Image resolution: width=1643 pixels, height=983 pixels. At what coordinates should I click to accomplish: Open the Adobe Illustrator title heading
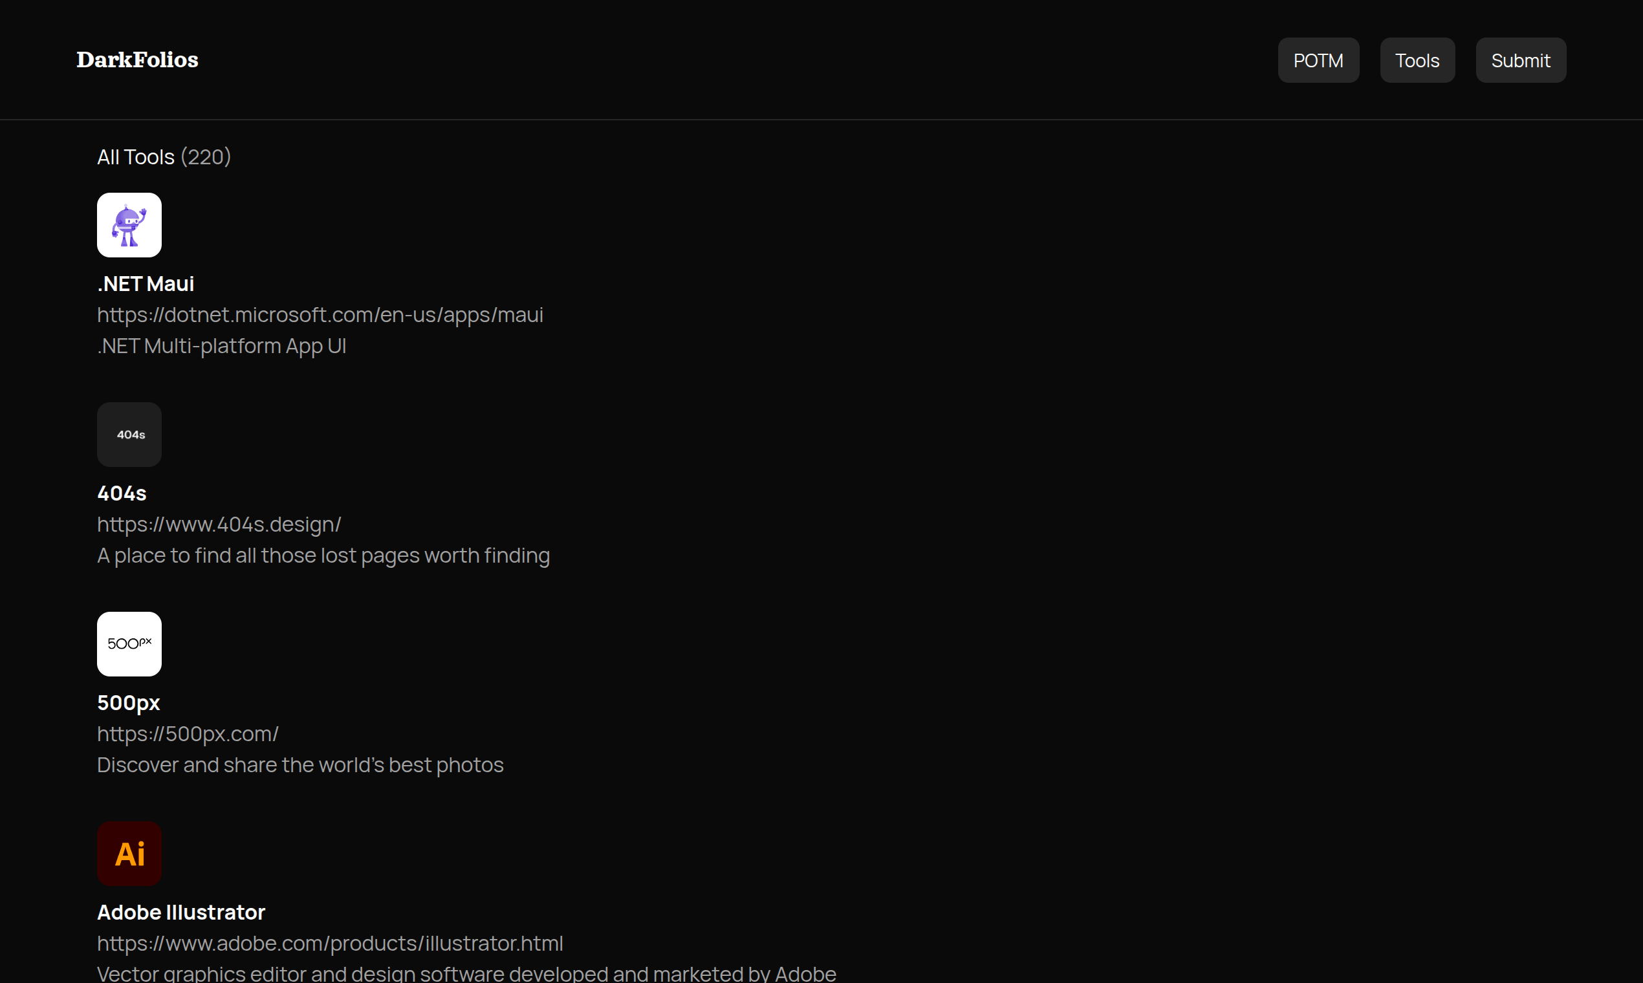(x=181, y=912)
